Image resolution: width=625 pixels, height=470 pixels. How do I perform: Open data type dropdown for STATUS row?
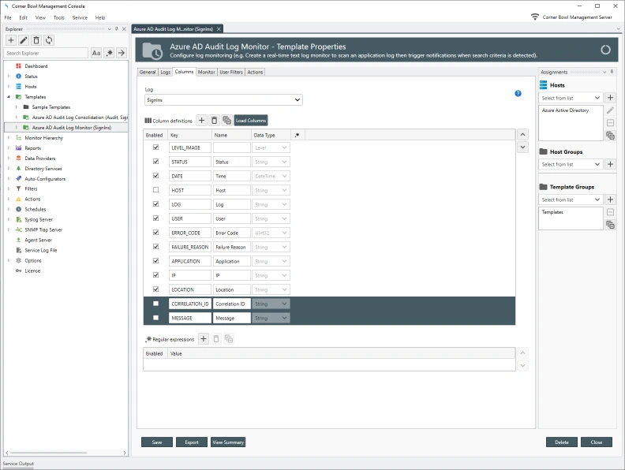[271, 162]
